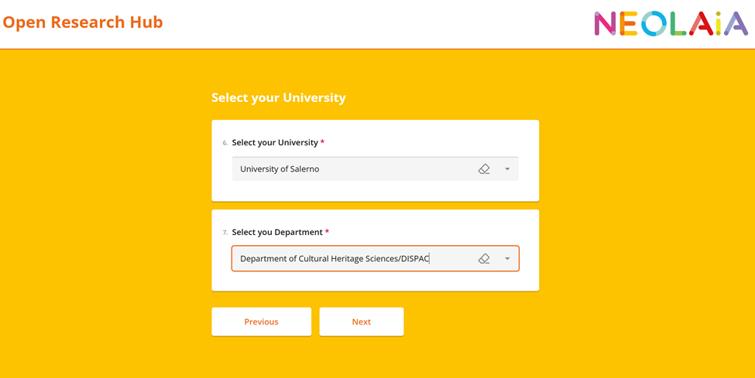Click the yellow 'Select your University' section heading

point(279,97)
